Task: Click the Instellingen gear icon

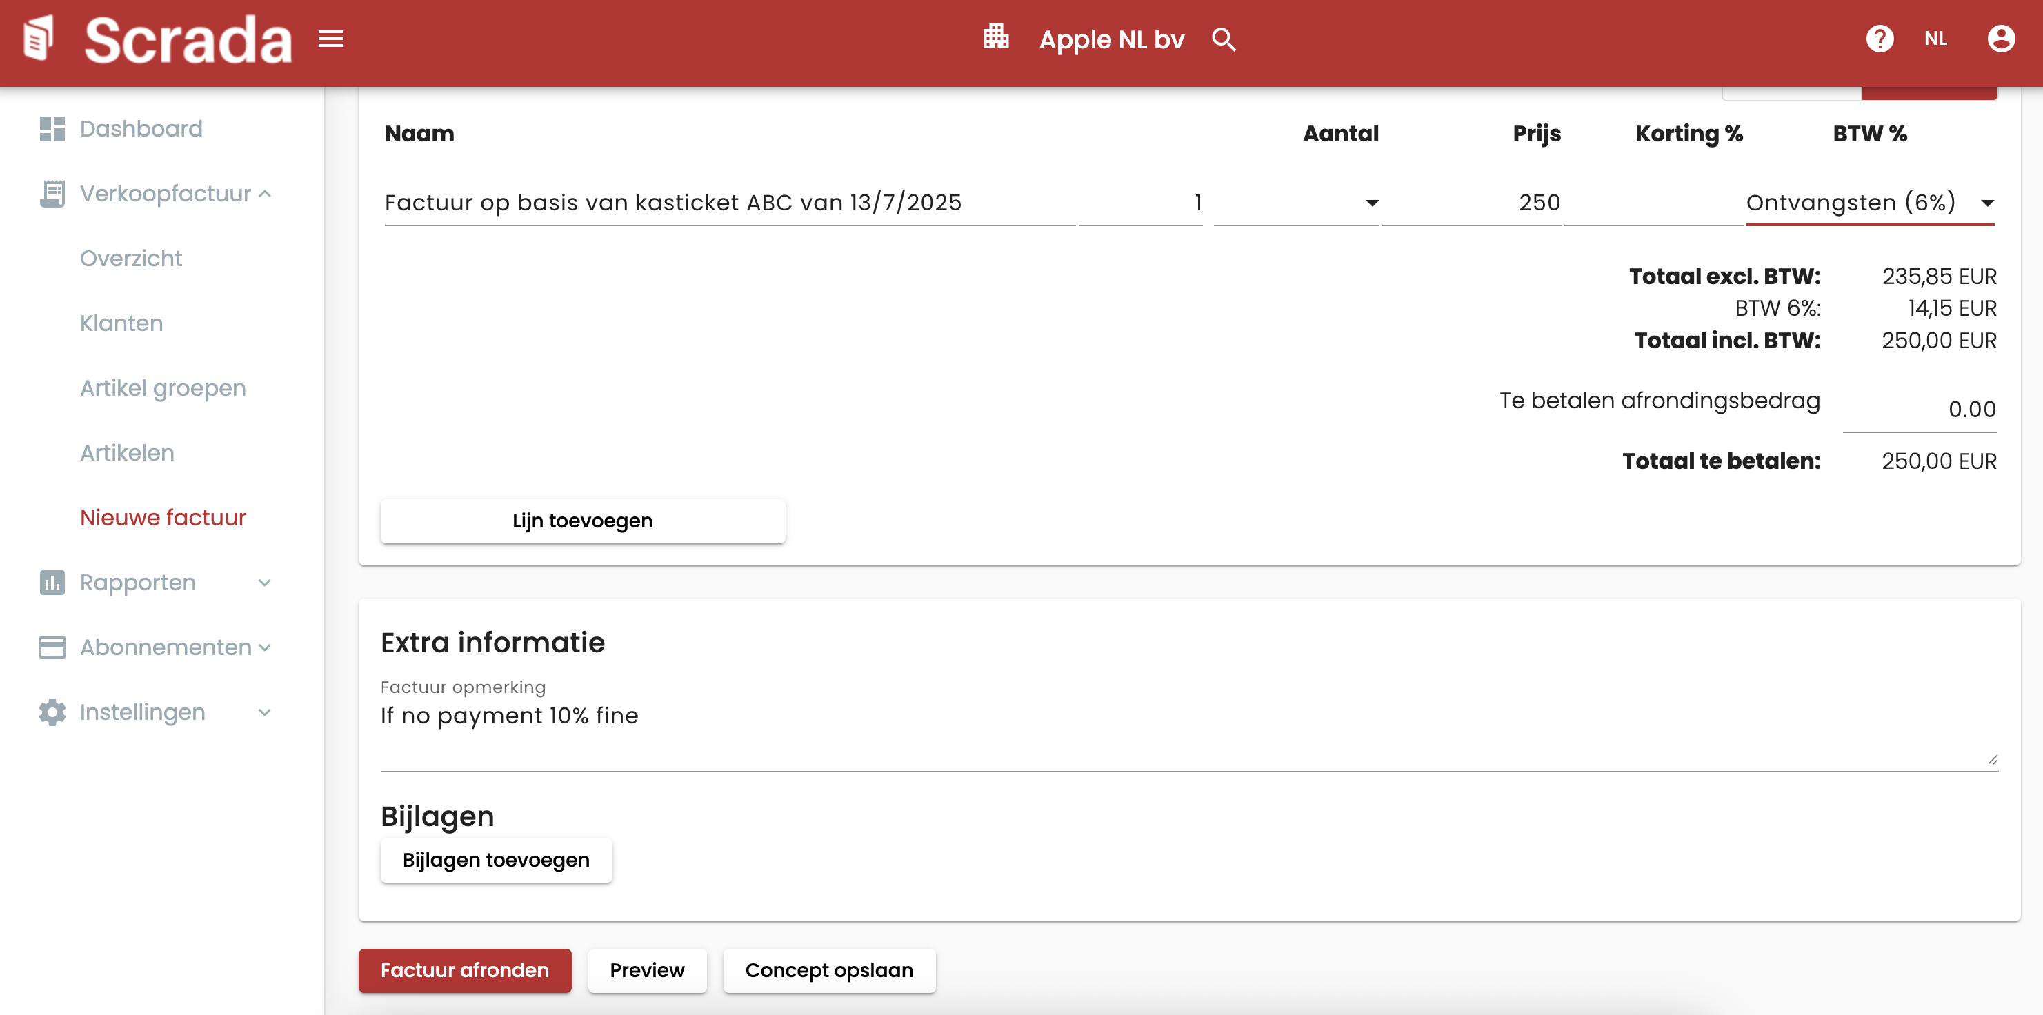Action: point(52,712)
